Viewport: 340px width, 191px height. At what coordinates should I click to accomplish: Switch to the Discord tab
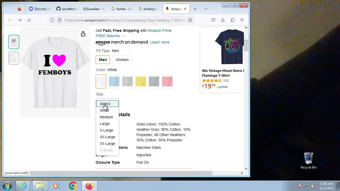(x=40, y=9)
